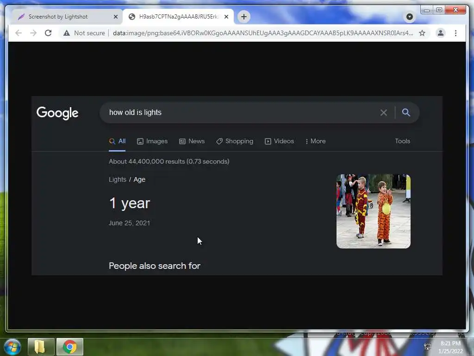Open the Windows Start button

pos(12,347)
